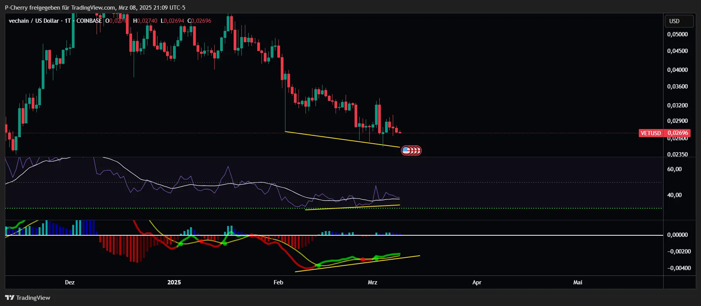Image resolution: width=701 pixels, height=306 pixels.
Task: Click the −0,00200 MACD axis label
Action: (679, 252)
